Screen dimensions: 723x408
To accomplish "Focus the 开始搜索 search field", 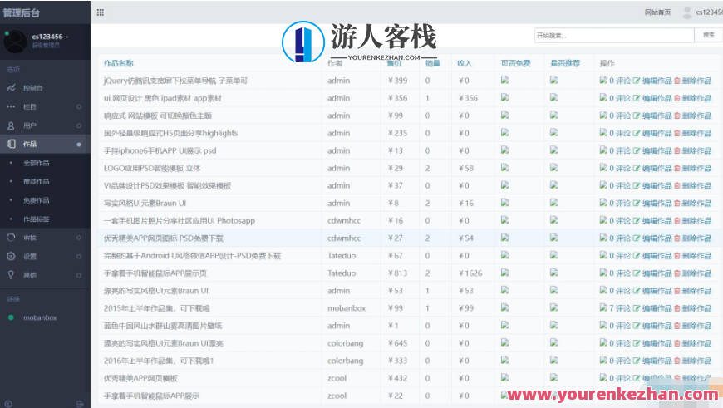I will [614, 35].
